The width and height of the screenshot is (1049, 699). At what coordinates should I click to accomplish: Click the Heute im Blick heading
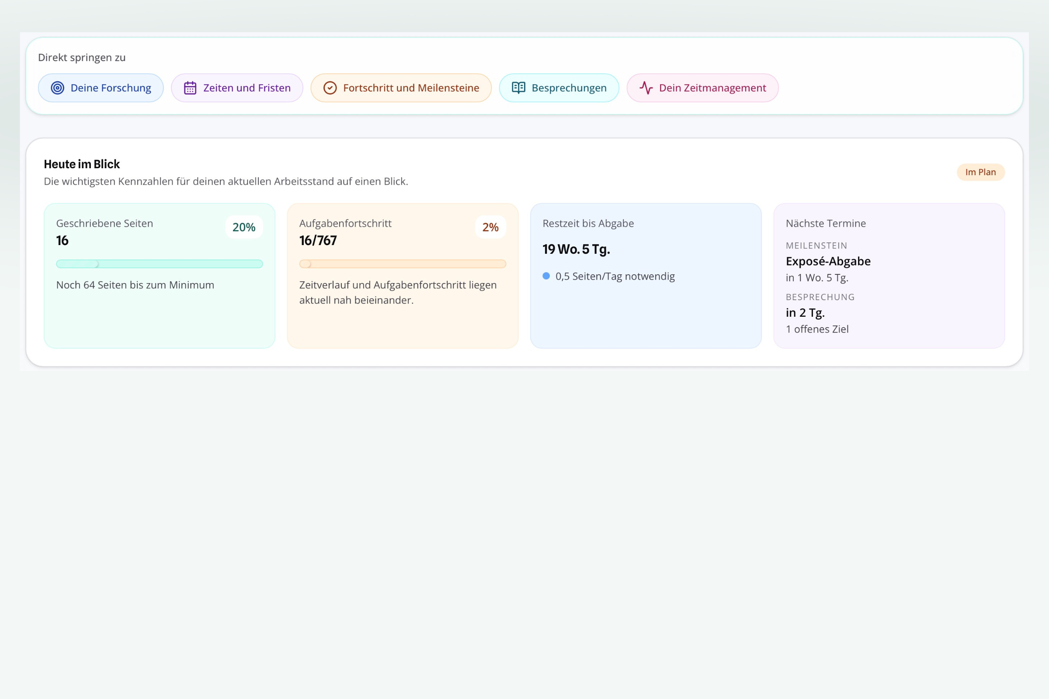(82, 164)
